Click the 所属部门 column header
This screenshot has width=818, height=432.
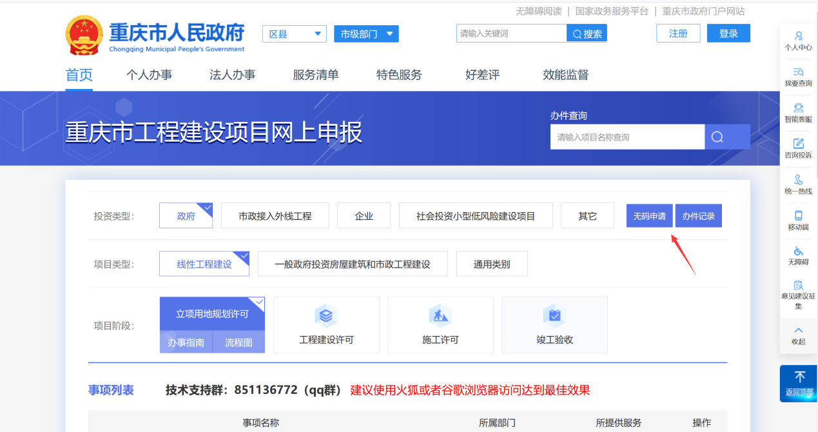497,423
